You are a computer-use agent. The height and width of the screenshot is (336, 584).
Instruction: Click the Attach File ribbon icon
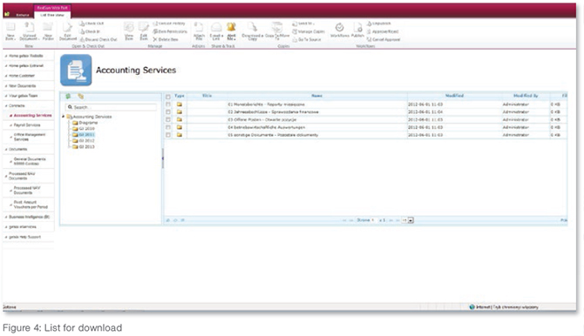click(199, 27)
